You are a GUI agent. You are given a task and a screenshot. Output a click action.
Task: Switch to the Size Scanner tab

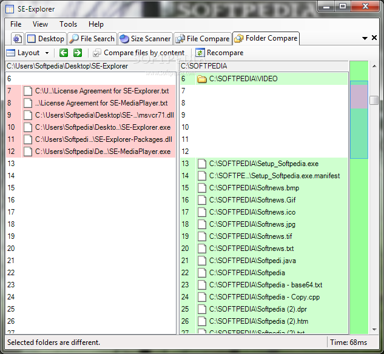pos(145,39)
